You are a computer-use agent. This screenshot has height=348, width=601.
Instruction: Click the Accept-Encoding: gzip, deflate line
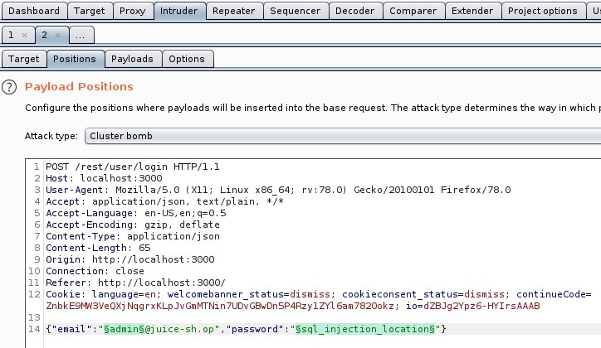coord(133,225)
